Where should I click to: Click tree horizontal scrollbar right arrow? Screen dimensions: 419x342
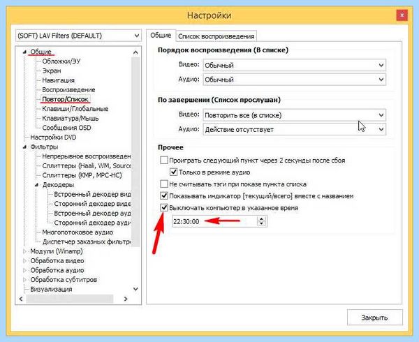click(126, 299)
